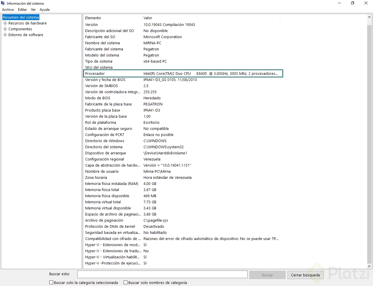
Task: Expand the Componentes tree node
Action: (x=5, y=29)
